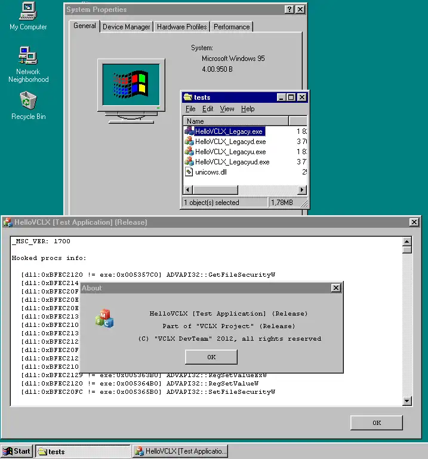Screen dimensions: 428x459
Task: Select the HelloVCLX_Legacyu.exe file icon
Action: click(189, 152)
